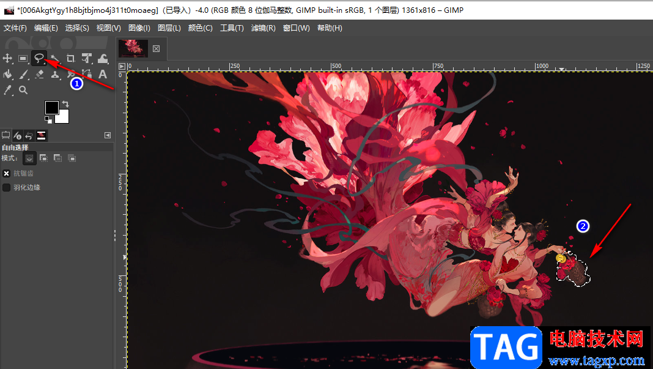Select the Clone stamp tool
The height and width of the screenshot is (369, 653).
[x=54, y=74]
